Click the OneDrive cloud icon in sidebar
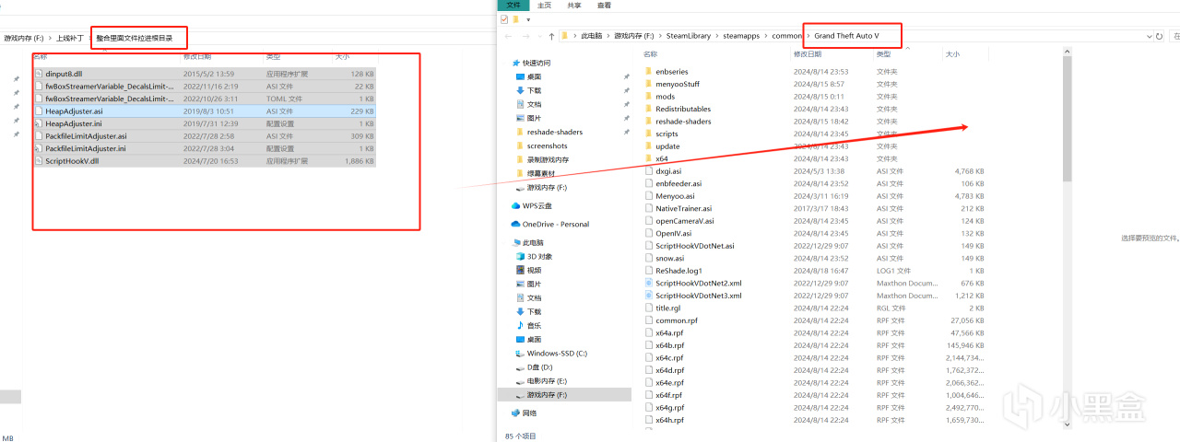This screenshot has width=1180, height=442. click(x=515, y=224)
